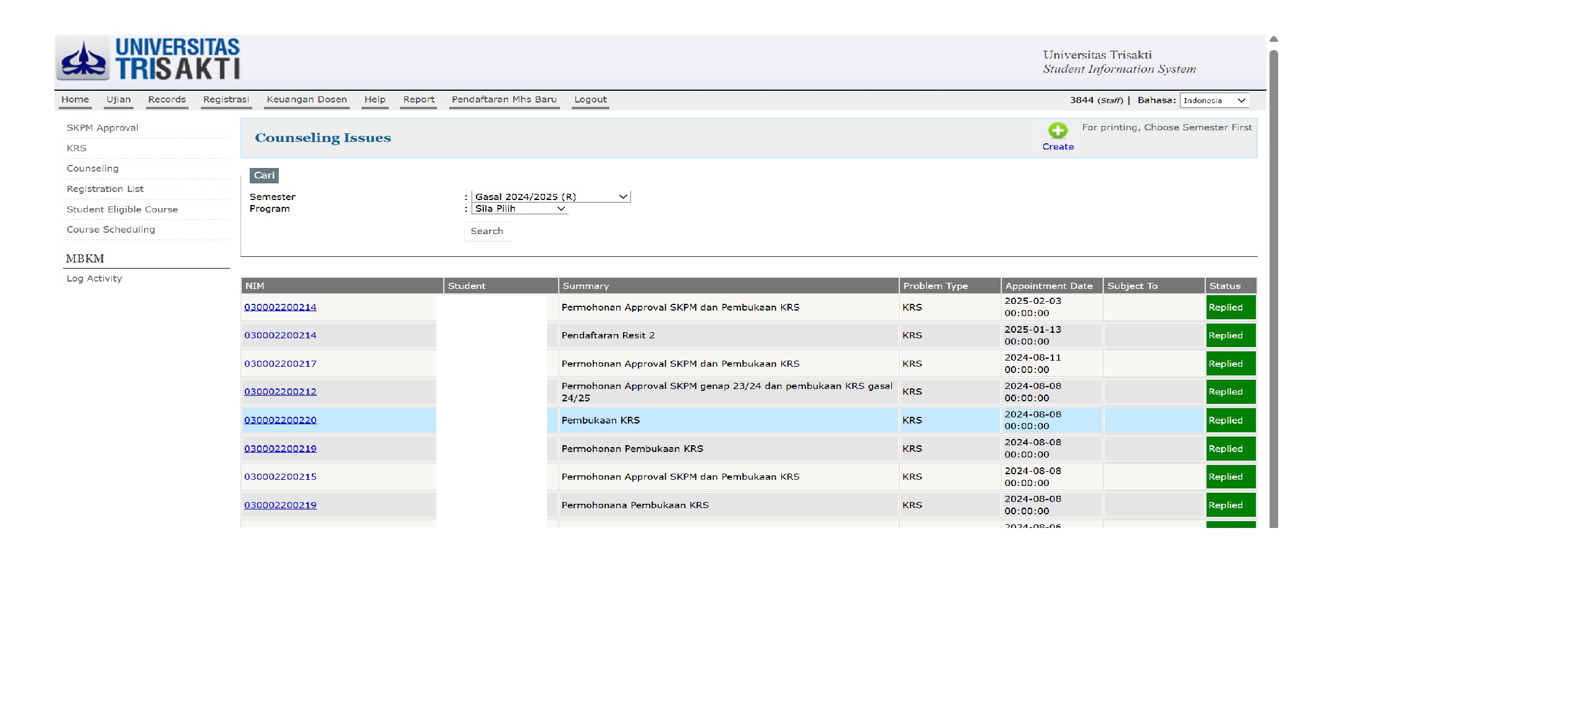Click the Appointment Date column header
1573x728 pixels.
pos(1052,286)
